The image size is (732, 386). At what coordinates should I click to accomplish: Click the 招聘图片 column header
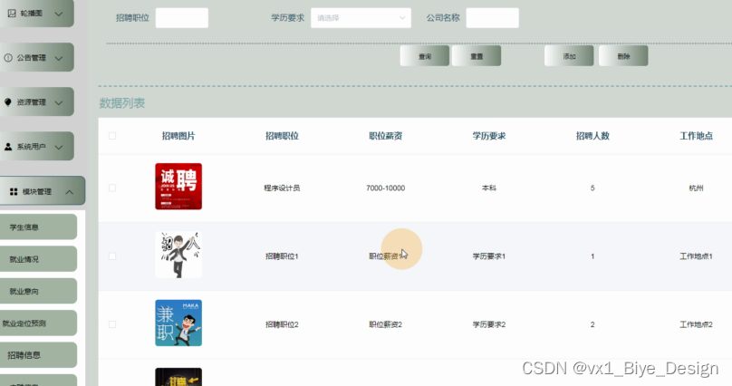click(x=178, y=136)
